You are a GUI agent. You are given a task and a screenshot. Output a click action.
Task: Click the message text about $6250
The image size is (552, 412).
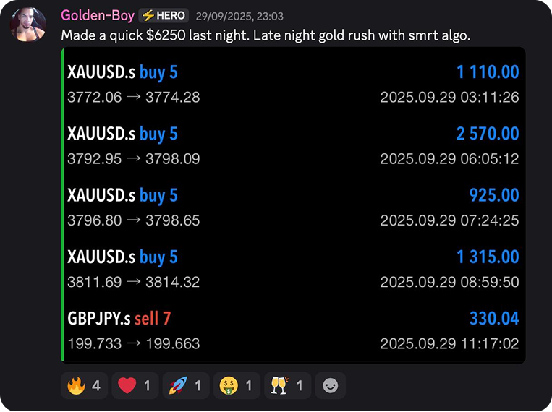tap(266, 35)
